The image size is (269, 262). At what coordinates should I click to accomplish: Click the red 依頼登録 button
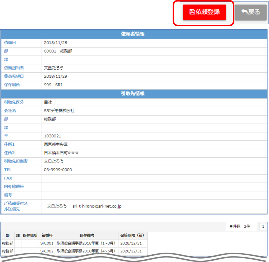pyautogui.click(x=204, y=12)
